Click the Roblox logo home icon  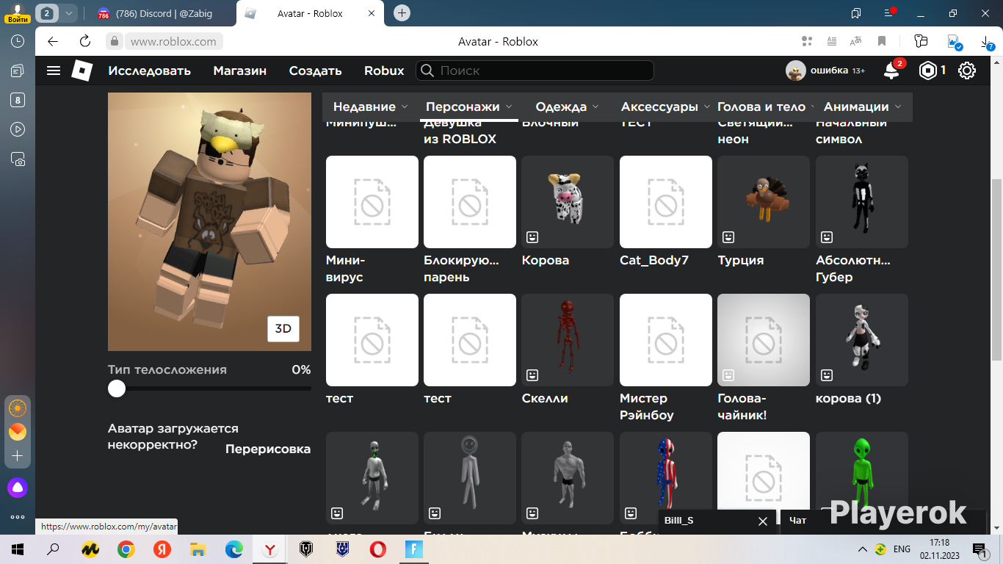pyautogui.click(x=82, y=70)
